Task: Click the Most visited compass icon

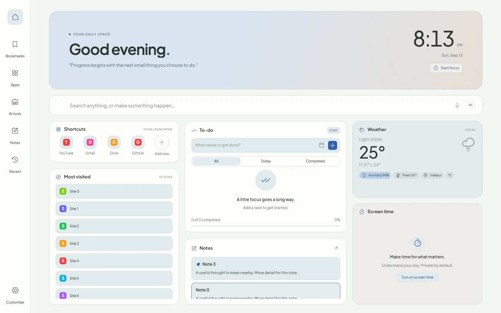Action: tap(58, 177)
